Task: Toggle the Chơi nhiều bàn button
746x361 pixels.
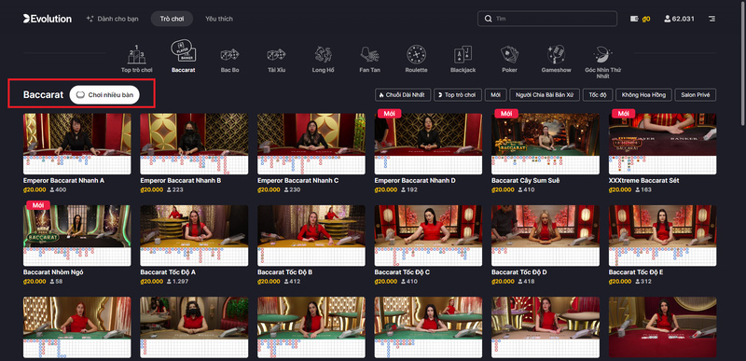Action: pos(104,94)
